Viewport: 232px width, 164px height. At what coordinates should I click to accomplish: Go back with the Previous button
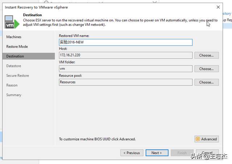132,153
